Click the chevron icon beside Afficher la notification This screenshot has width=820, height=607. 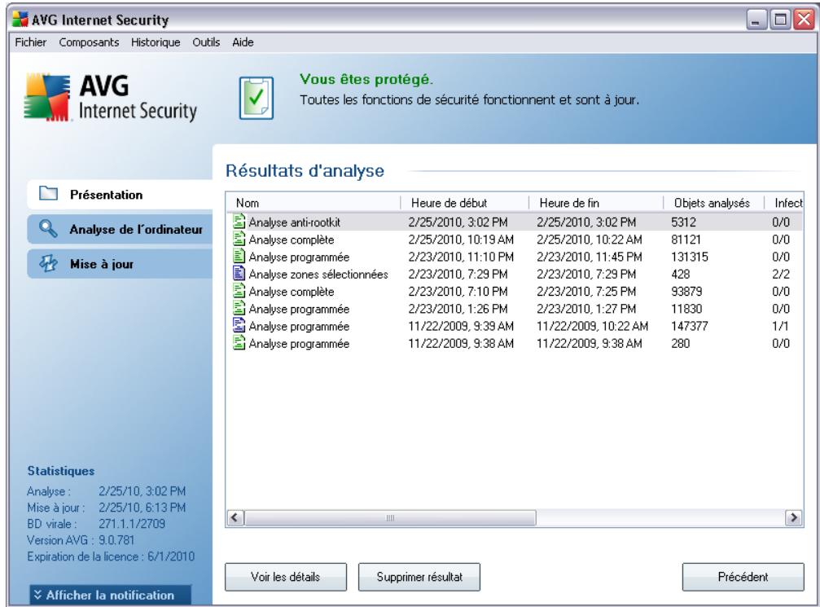point(37,595)
